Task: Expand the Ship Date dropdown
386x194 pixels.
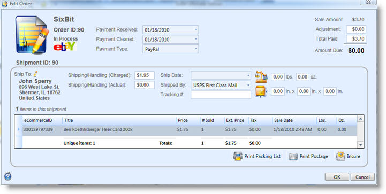Action: click(x=248, y=75)
